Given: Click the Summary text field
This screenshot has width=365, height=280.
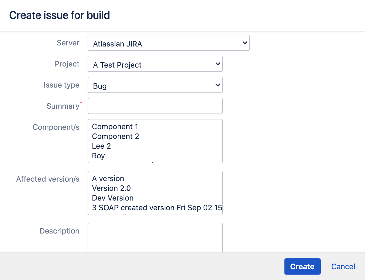Looking at the screenshot, I should tap(155, 106).
